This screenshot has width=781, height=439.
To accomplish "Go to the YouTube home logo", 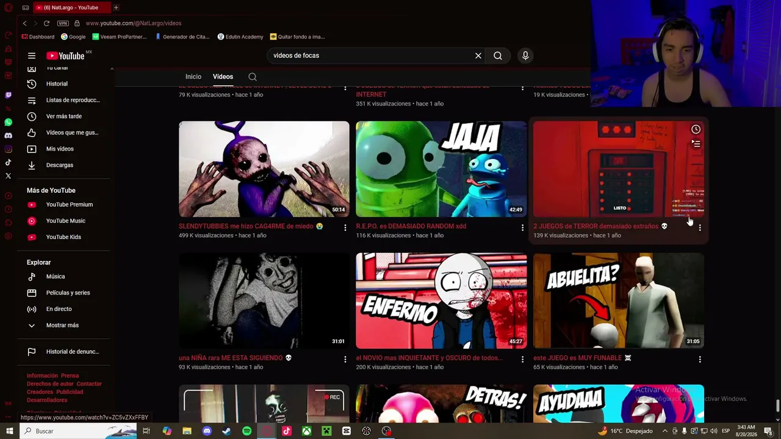I will point(65,56).
